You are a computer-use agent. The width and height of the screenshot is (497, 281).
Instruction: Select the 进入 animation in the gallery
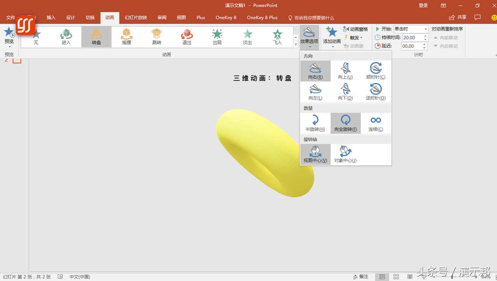66,37
